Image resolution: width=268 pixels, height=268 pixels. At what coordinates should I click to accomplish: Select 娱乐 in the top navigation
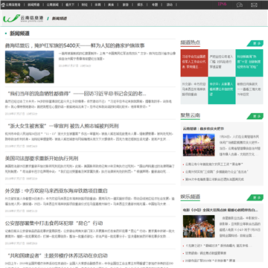[x=140, y=4]
